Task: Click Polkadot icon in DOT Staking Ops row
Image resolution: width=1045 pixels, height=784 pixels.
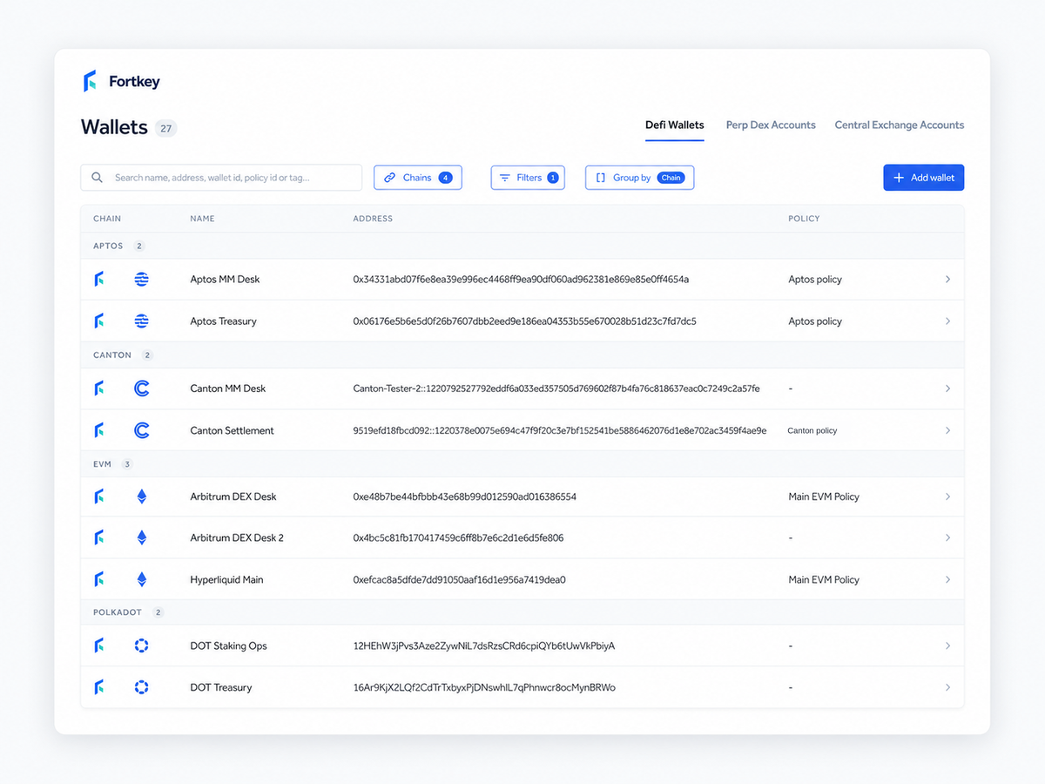Action: tap(142, 645)
